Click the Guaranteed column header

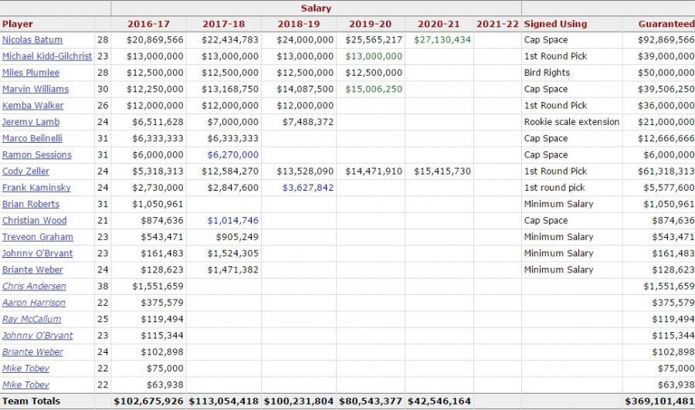666,24
